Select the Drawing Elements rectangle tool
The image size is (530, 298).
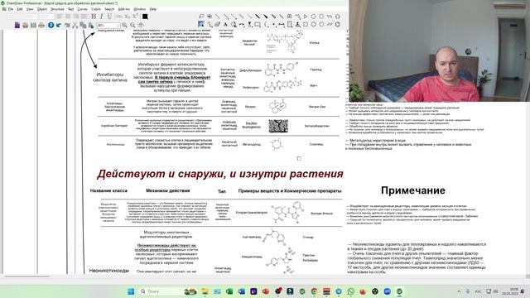tap(258, 24)
